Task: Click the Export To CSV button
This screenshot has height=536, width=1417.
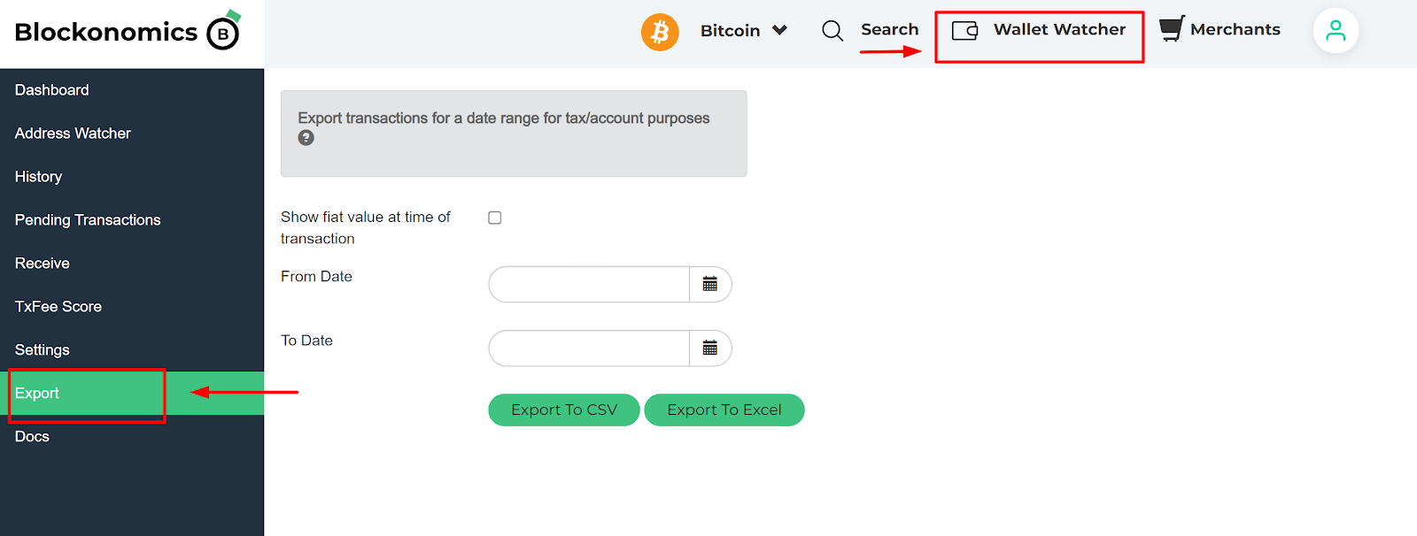Action: tap(564, 410)
